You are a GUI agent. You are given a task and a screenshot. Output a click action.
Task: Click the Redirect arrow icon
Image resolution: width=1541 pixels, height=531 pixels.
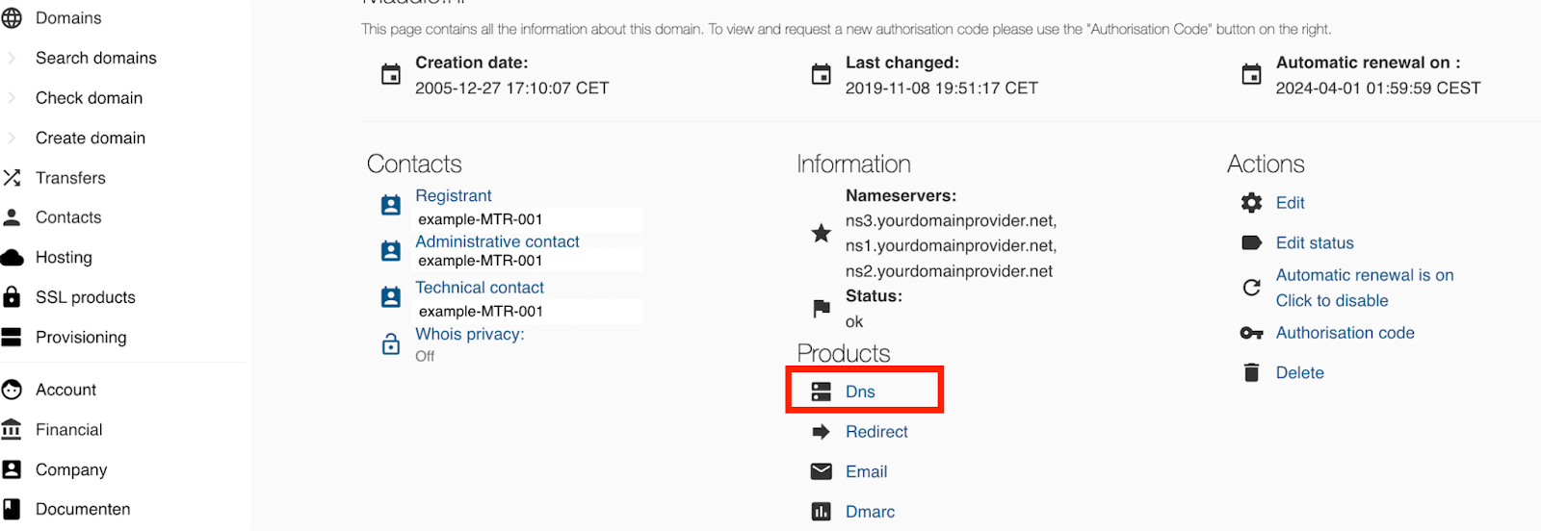821,432
